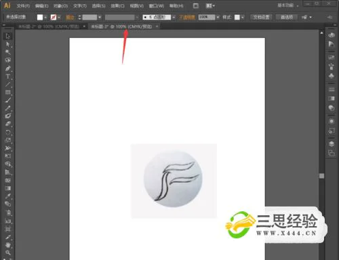Image resolution: width=339 pixels, height=260 pixels.
Task: Select the Type tool
Action: pos(7,77)
